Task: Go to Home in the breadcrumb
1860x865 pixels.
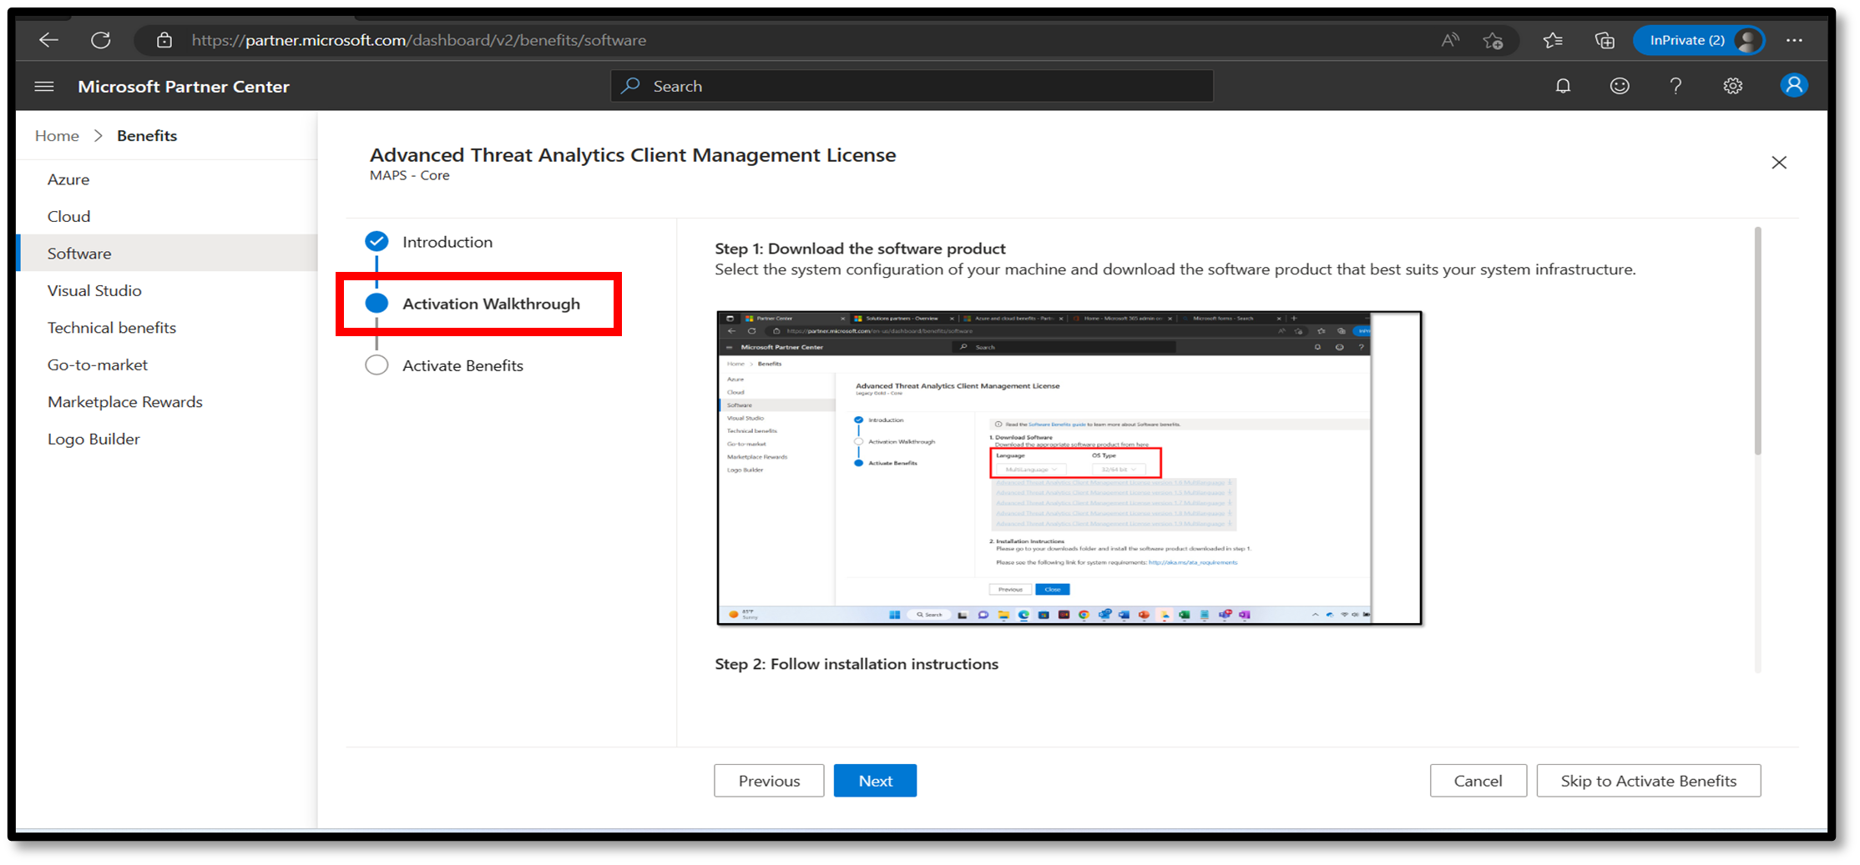Action: tap(57, 136)
